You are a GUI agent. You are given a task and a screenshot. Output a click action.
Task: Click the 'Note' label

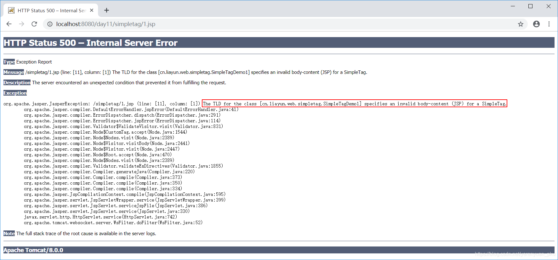point(9,234)
